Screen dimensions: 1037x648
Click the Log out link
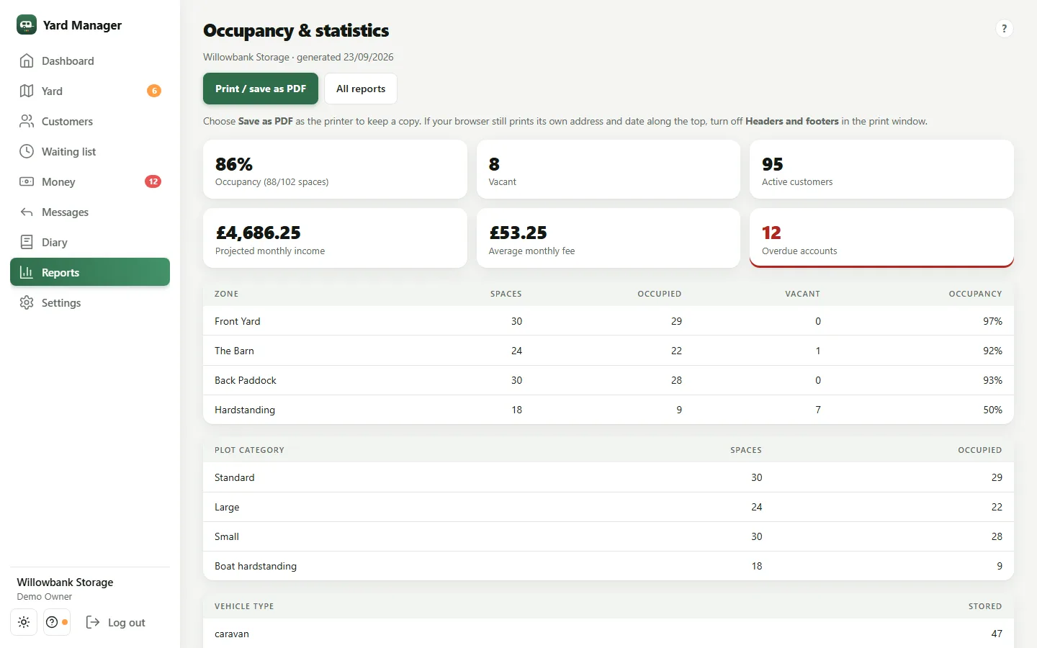(116, 622)
